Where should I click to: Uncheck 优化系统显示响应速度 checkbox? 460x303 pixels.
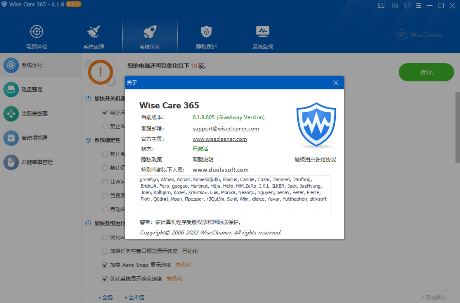[105, 279]
